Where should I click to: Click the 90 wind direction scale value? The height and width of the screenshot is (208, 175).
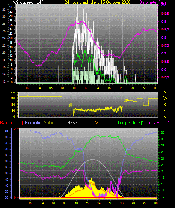tap(13, 111)
